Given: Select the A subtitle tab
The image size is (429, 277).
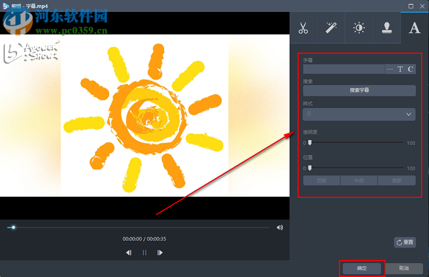Looking at the screenshot, I should [x=415, y=28].
